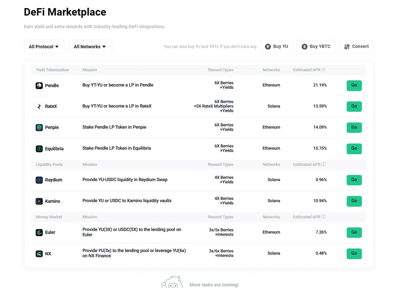Click Go button for Pendle

(x=354, y=86)
